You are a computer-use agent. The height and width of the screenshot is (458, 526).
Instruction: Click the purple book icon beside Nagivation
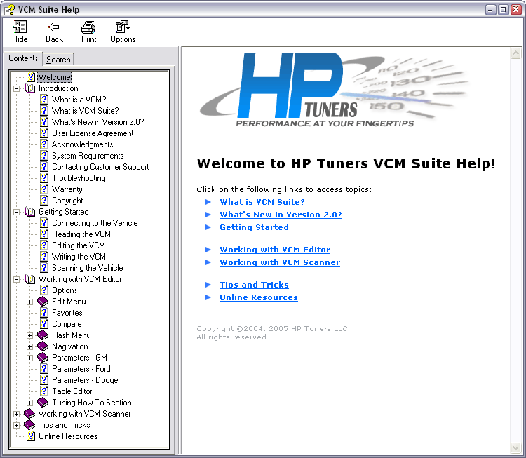pos(43,346)
